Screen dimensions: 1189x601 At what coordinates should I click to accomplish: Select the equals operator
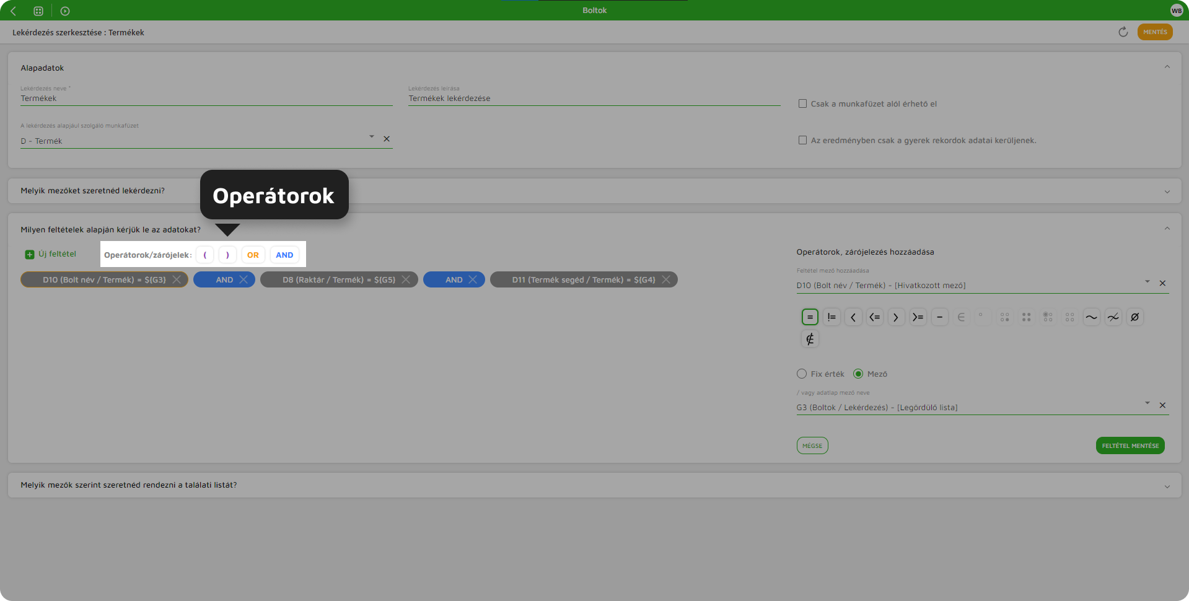pos(810,317)
